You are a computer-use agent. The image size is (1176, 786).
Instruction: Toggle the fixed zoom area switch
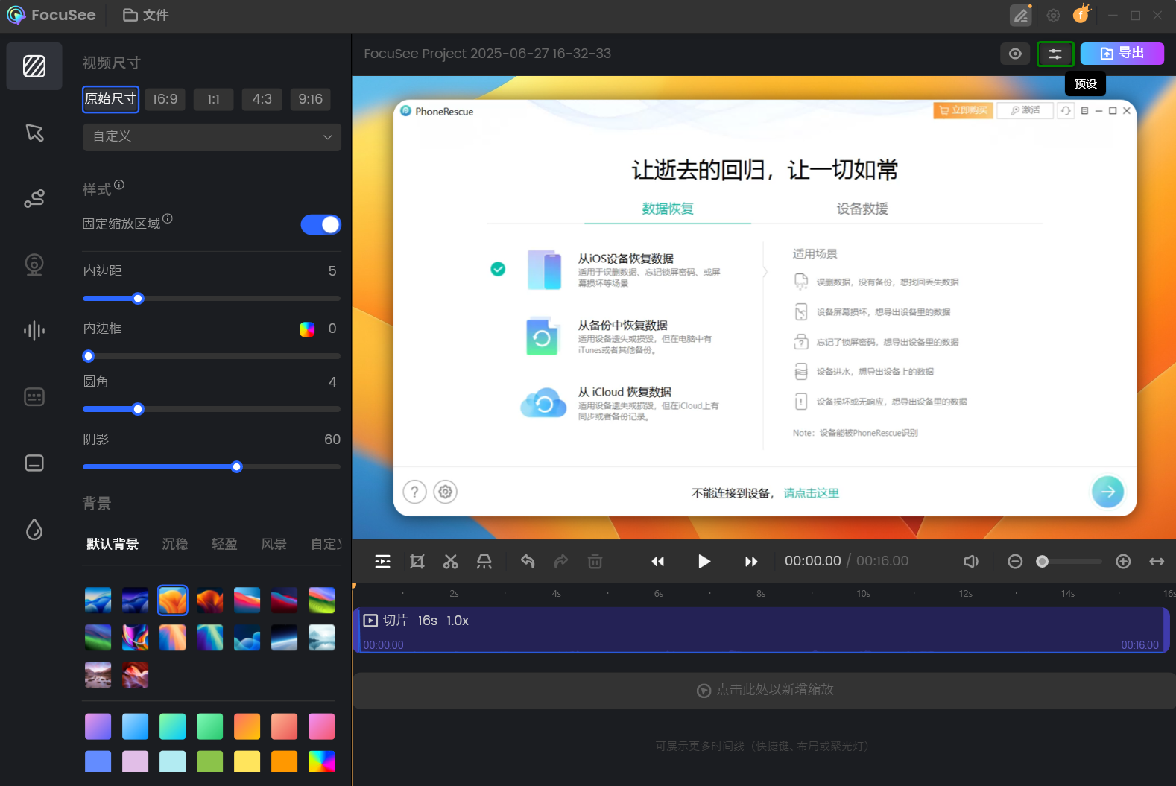click(x=320, y=224)
